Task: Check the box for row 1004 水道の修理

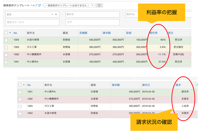Action: click(x=6, y=40)
